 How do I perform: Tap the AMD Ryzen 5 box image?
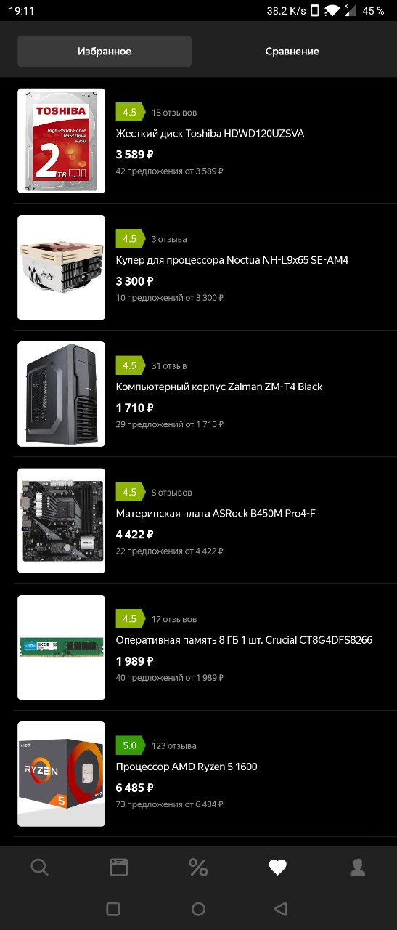coord(62,774)
